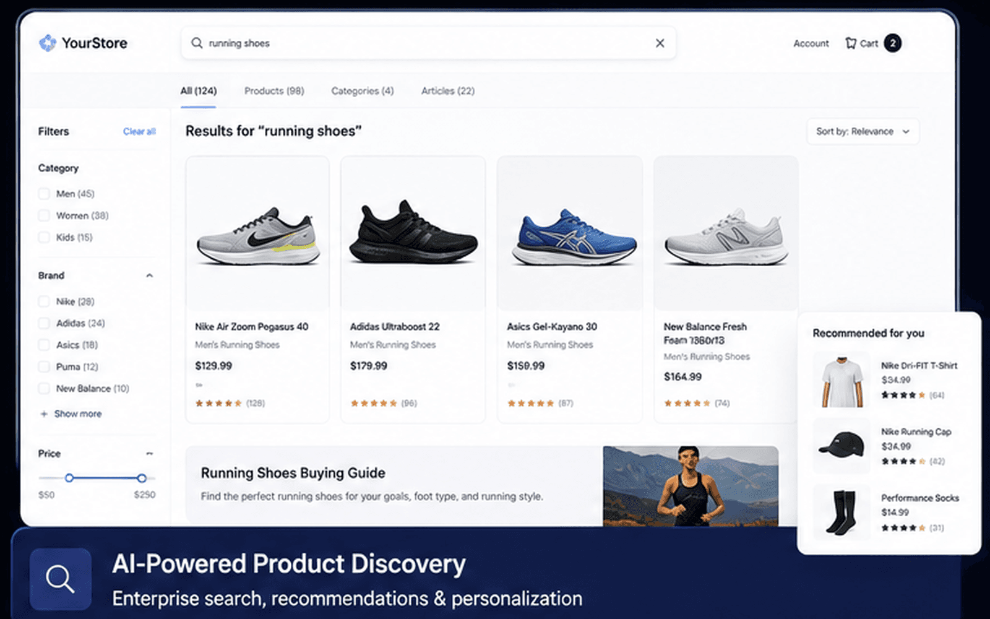
Task: Click the star rating of Nike Air Zoom Pegasus 40
Action: (218, 403)
